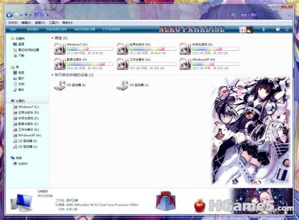Click the AMD Athlon processor text
This screenshot has height=220, width=299.
102,204
